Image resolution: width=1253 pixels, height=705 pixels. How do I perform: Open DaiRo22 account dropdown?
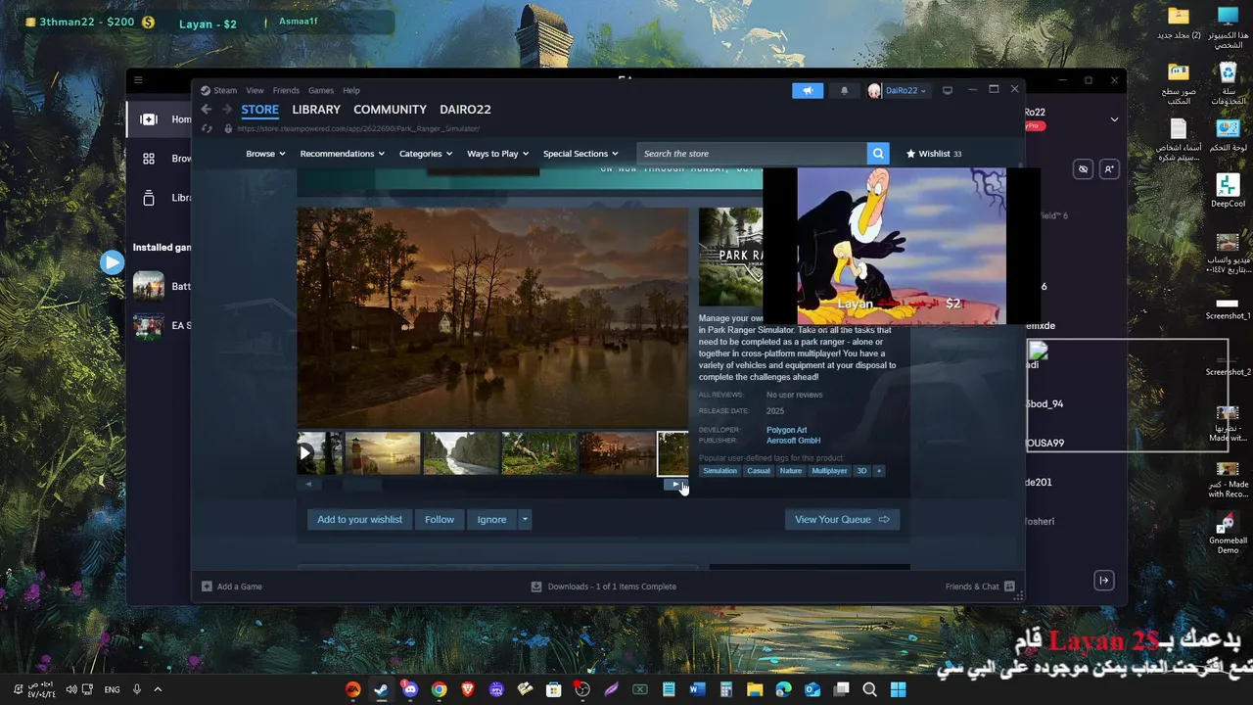tap(897, 90)
